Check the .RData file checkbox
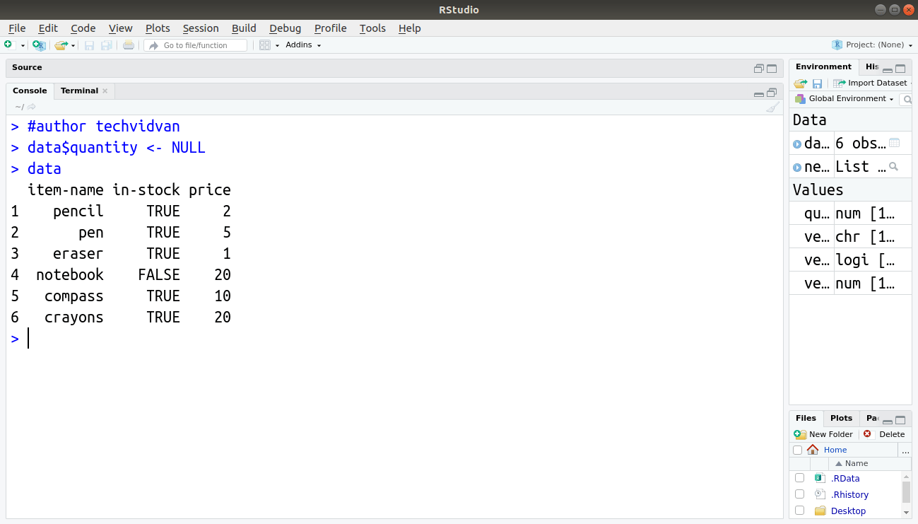 tap(799, 478)
